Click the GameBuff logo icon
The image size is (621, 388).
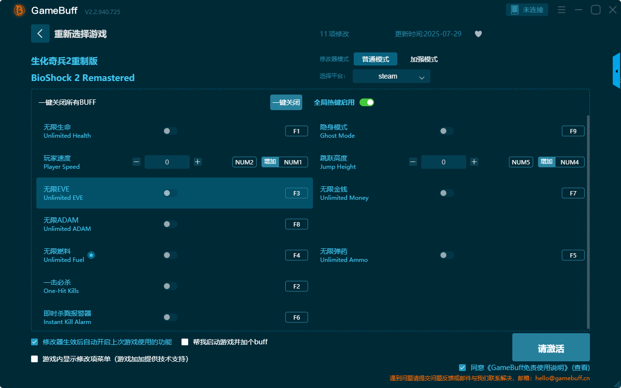(x=19, y=10)
